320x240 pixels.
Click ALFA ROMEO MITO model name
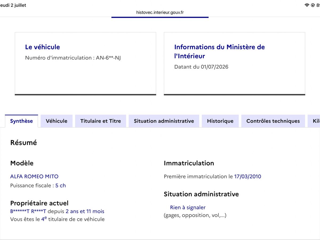point(34,177)
